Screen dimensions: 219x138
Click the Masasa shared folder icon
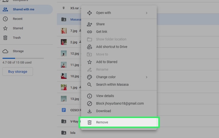click(64, 19)
